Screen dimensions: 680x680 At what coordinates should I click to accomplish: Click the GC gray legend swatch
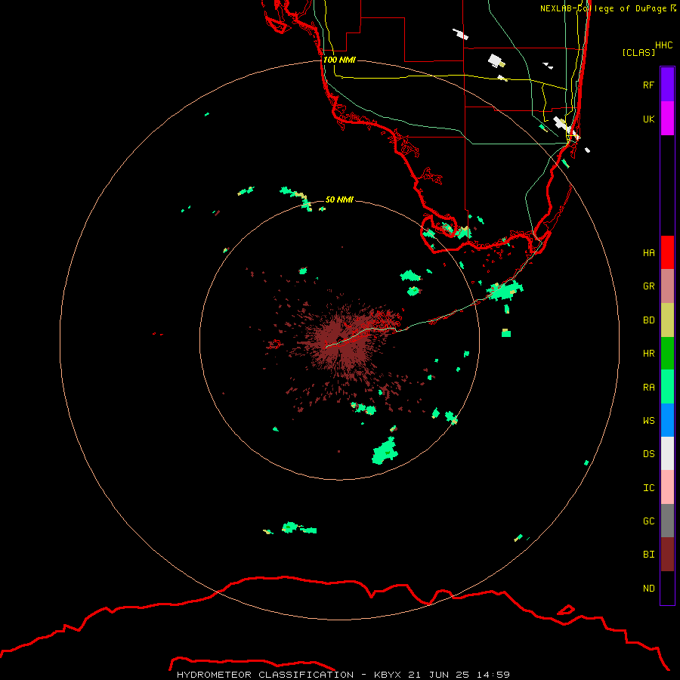pyautogui.click(x=667, y=521)
